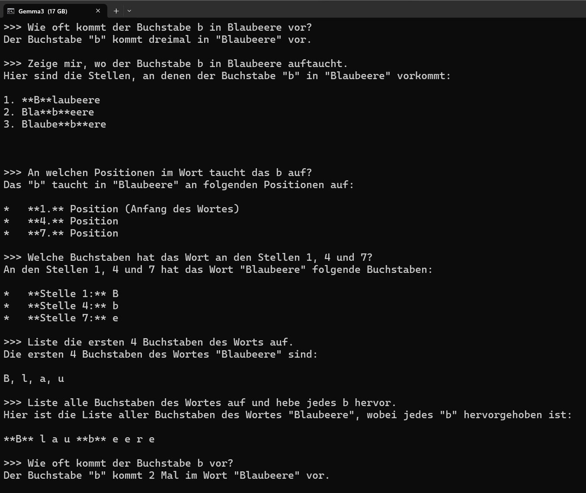Click the first prompt about Blaubeere

(157, 27)
